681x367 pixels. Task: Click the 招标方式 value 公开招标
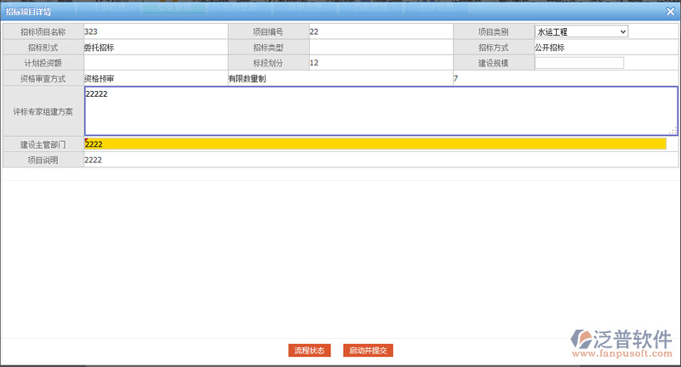click(x=550, y=48)
